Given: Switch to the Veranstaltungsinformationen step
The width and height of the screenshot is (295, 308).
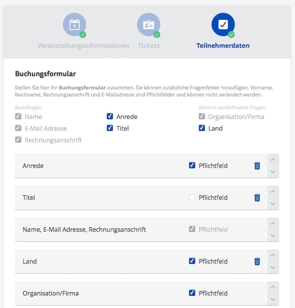Looking at the screenshot, I should click(83, 46).
